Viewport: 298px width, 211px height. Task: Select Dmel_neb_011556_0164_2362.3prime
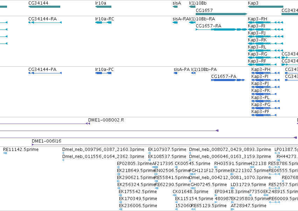click(63, 160)
